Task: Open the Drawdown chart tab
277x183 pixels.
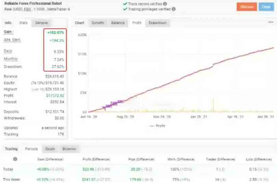Action: click(157, 23)
